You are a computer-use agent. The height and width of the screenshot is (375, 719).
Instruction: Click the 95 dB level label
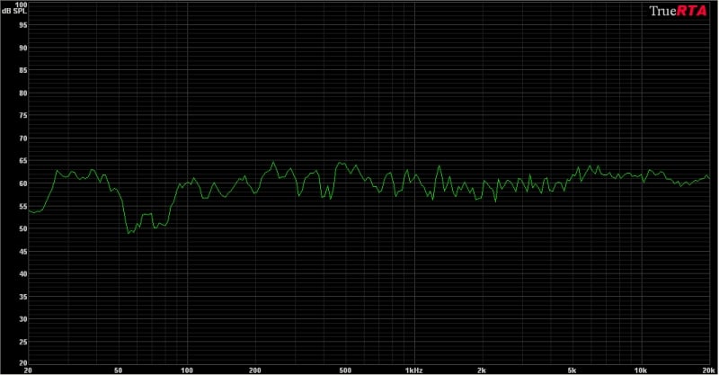tap(22, 24)
